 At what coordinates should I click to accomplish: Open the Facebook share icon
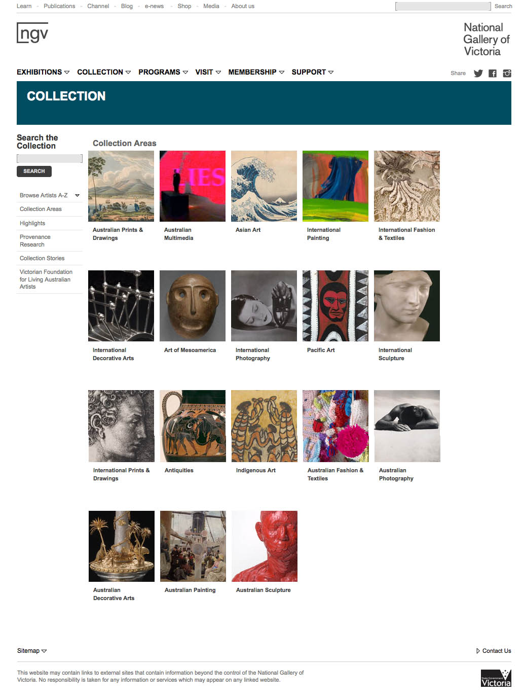(x=492, y=73)
